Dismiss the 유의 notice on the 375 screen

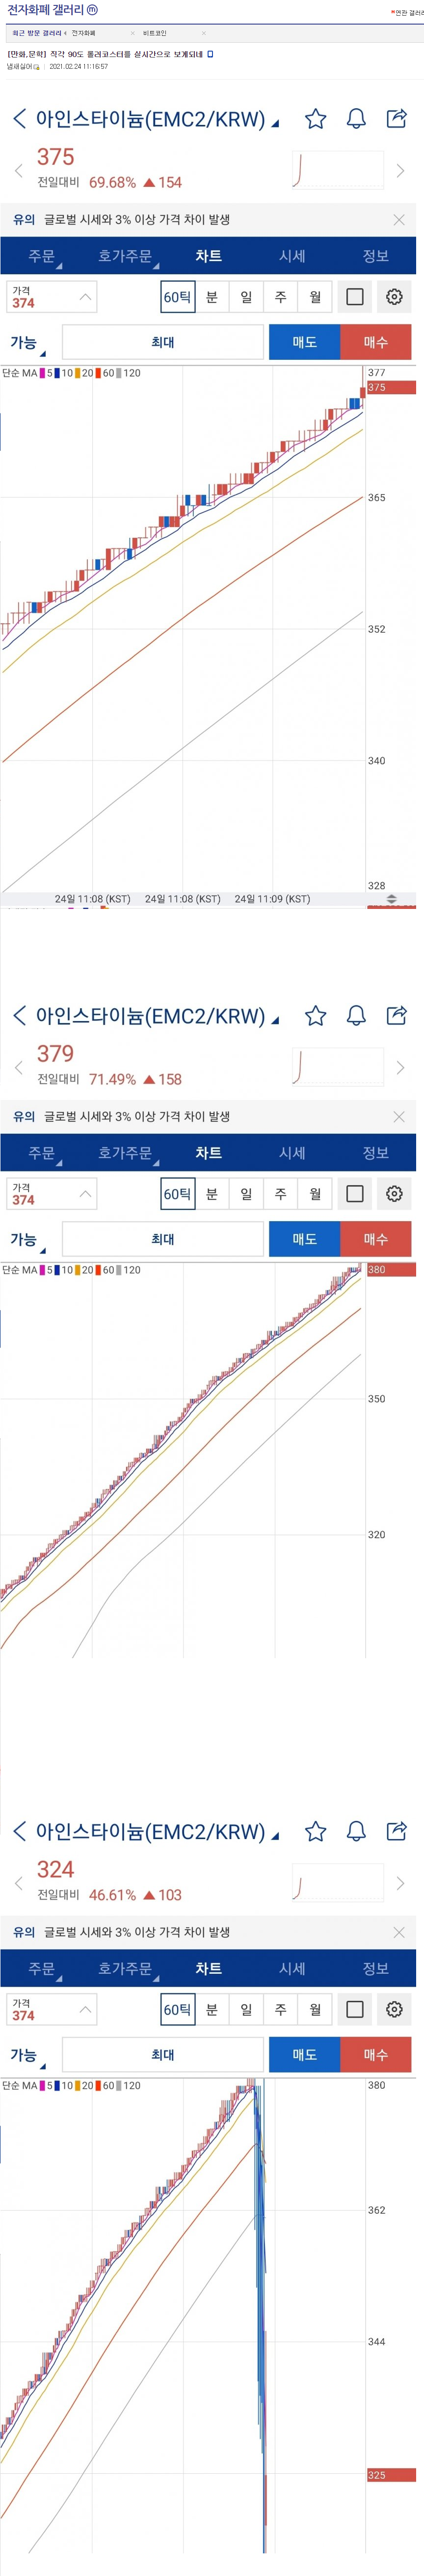pos(399,220)
